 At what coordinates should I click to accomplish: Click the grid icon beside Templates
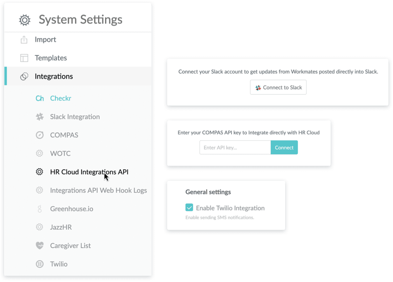coord(24,58)
